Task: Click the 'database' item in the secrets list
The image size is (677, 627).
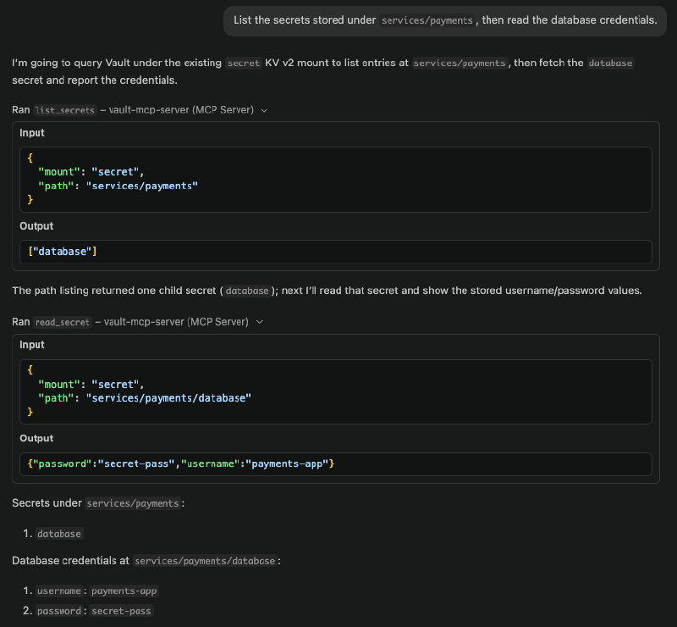Action: pyautogui.click(x=59, y=534)
